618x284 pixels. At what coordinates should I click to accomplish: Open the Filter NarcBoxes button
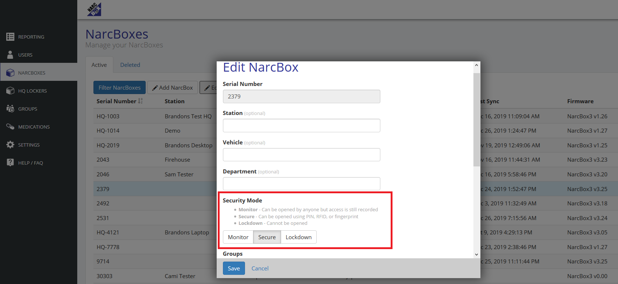coord(120,87)
